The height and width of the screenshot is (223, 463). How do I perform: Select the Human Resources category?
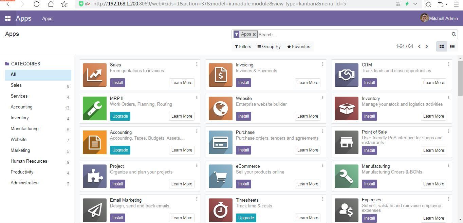click(29, 161)
